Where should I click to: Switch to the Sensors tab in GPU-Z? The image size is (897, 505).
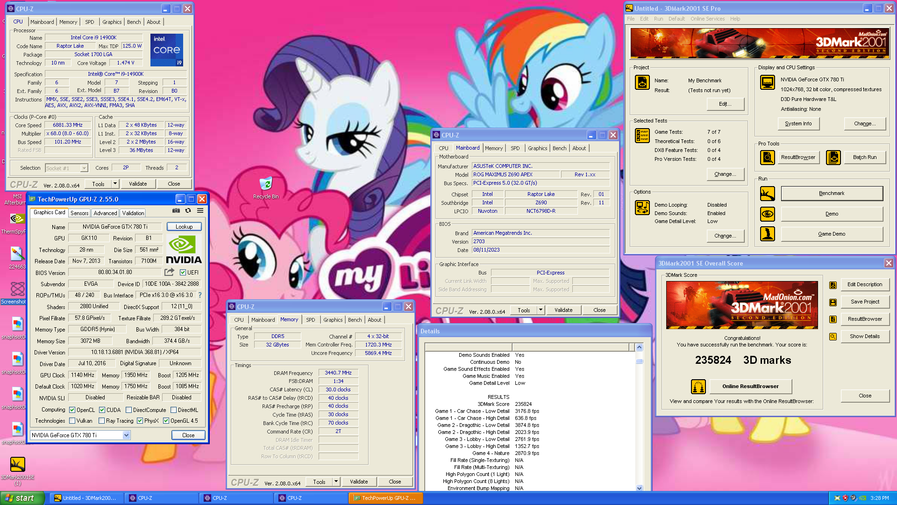pos(79,213)
